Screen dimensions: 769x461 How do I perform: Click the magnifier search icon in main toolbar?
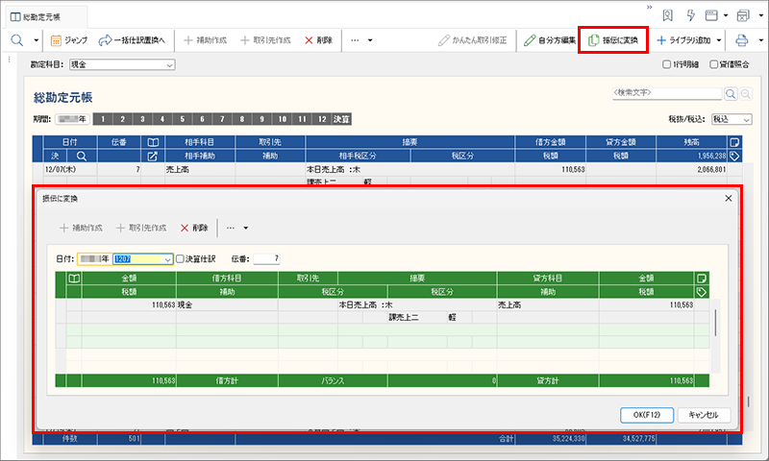17,40
